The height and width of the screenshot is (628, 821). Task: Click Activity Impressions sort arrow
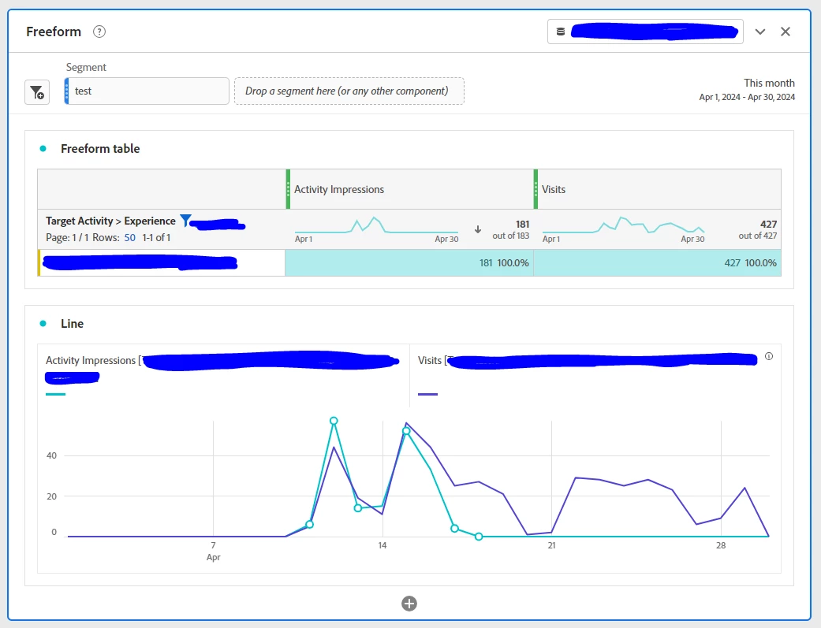(478, 229)
